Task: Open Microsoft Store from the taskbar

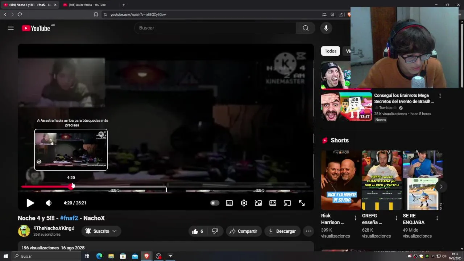Action: click(123, 256)
